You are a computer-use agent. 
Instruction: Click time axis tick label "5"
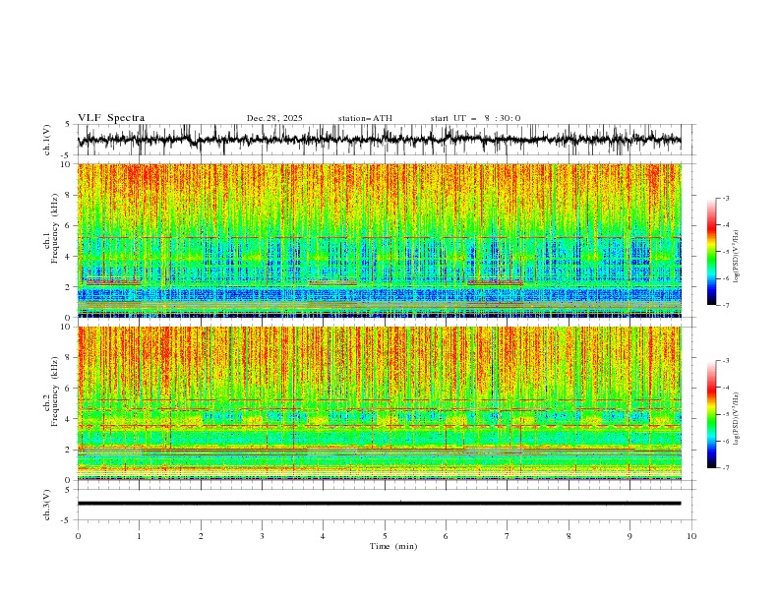click(x=385, y=536)
